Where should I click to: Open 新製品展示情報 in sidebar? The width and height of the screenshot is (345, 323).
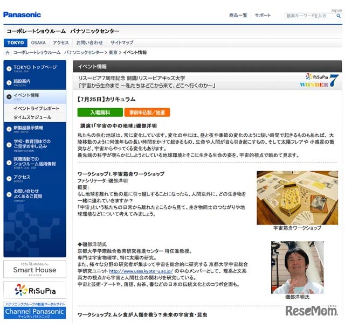tap(28, 128)
